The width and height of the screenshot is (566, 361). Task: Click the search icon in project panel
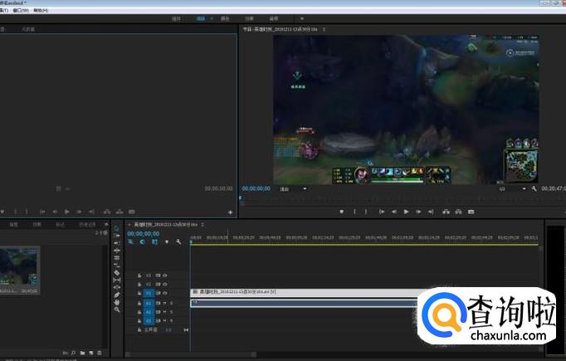[73, 353]
